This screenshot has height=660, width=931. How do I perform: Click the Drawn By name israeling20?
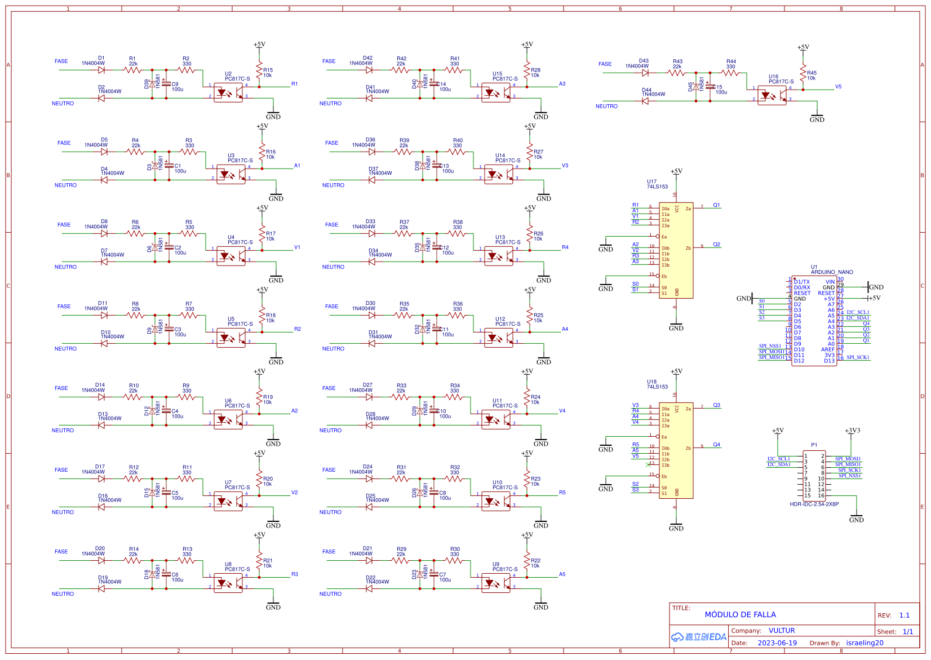(x=865, y=643)
